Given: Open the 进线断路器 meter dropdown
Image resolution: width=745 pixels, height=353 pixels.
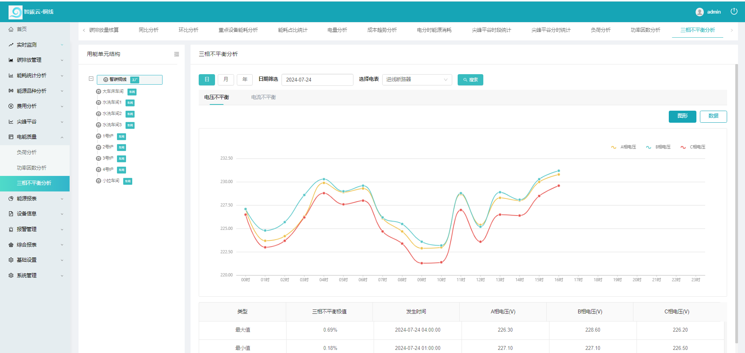Looking at the screenshot, I should (417, 80).
